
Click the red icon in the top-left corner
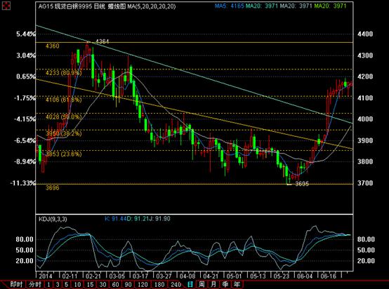coord(6,6)
